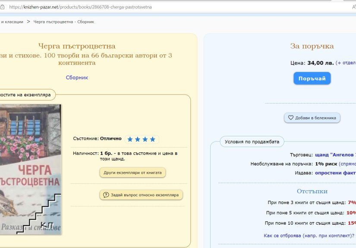This screenshot has width=356, height=248.
Task: Go to the класации breadcrumb link
Action: coord(12,22)
